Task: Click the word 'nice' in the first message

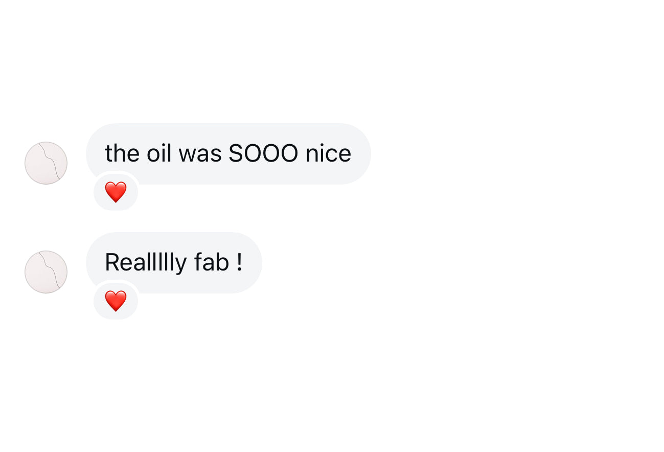Action: click(329, 153)
